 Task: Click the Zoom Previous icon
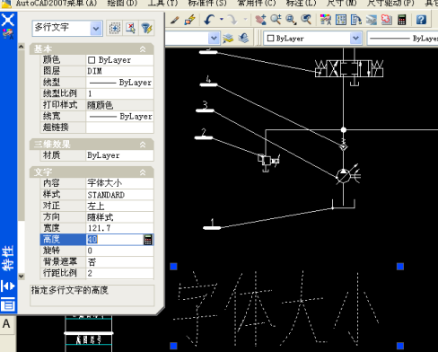(306, 20)
